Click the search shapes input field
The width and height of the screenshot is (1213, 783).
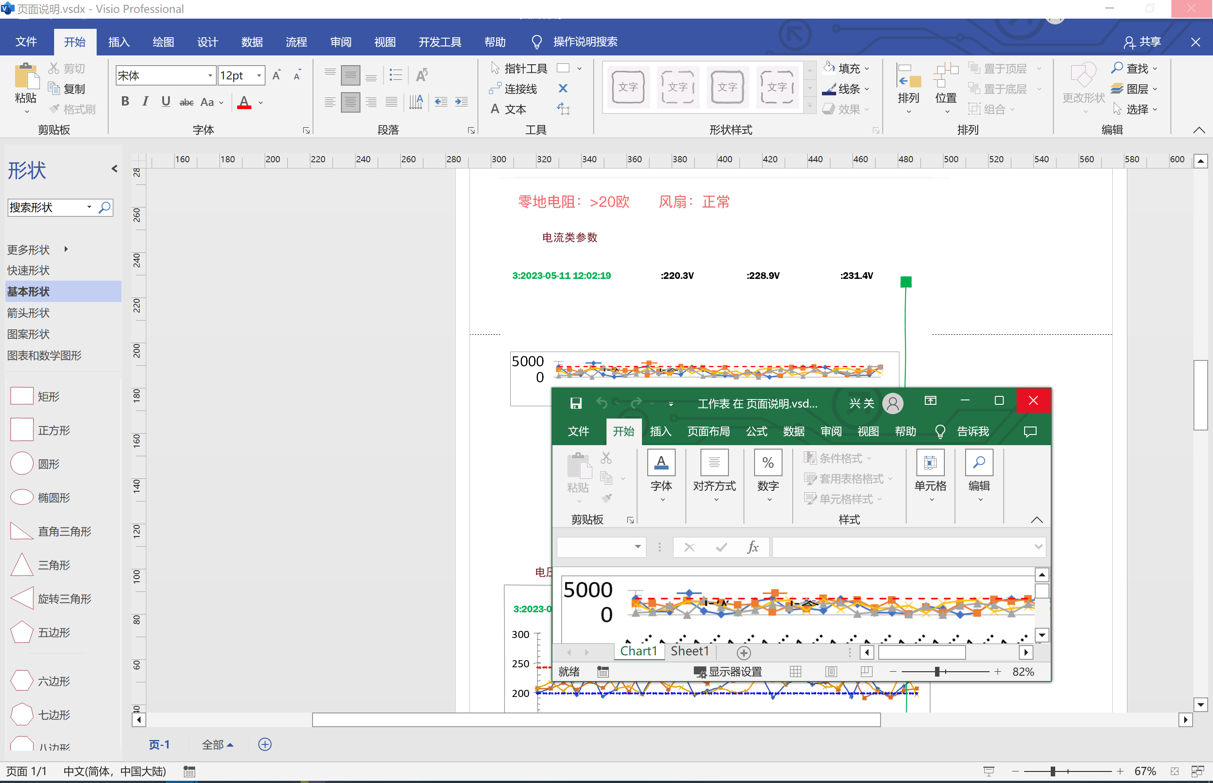pos(46,207)
